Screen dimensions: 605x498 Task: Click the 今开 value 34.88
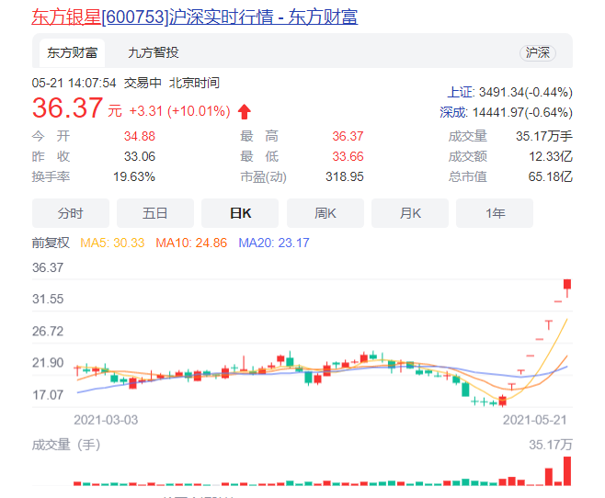point(139,136)
